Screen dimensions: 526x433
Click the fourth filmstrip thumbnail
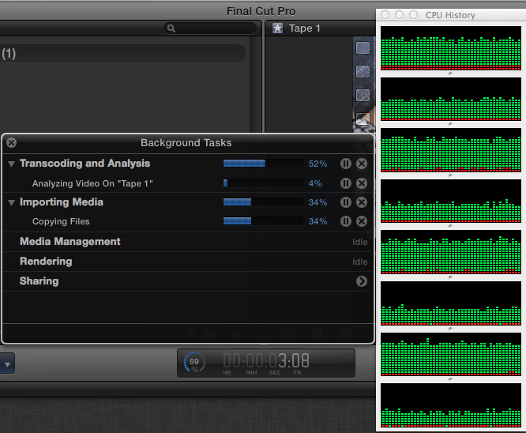363,119
